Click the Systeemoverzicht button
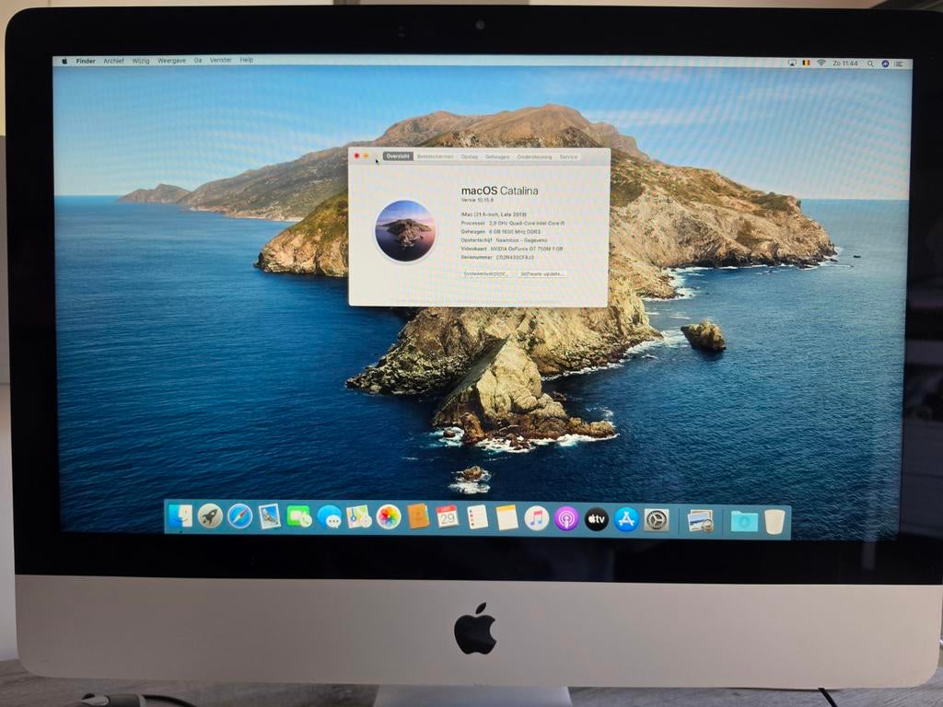This screenshot has width=943, height=707. tap(487, 273)
